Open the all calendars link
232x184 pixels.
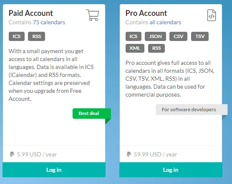(165, 22)
